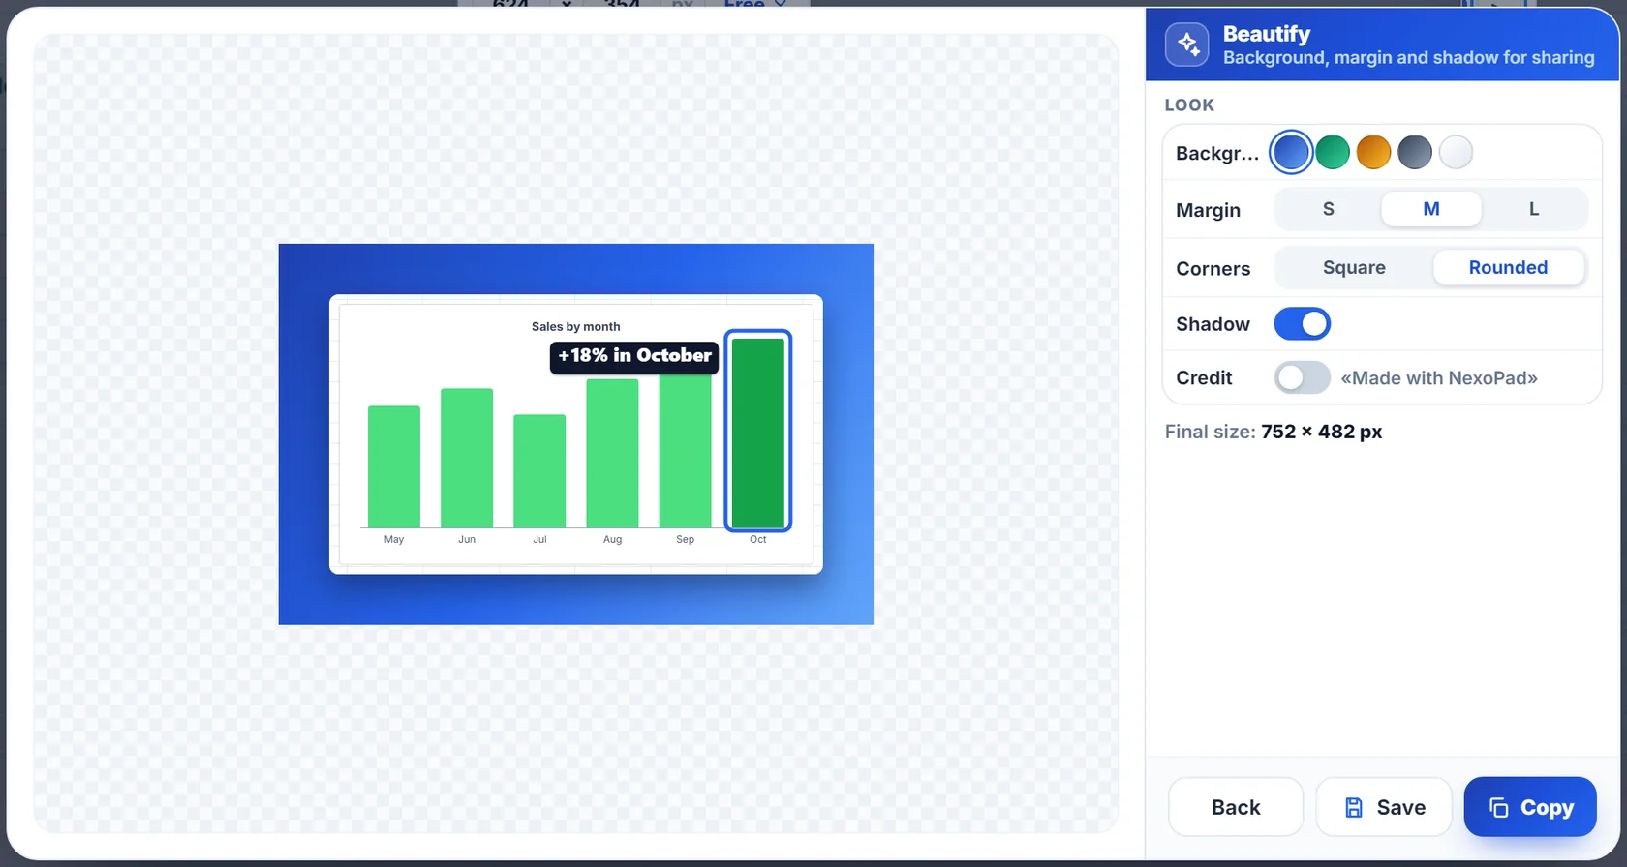
Task: Select the dark gray background swatch
Action: 1415,152
